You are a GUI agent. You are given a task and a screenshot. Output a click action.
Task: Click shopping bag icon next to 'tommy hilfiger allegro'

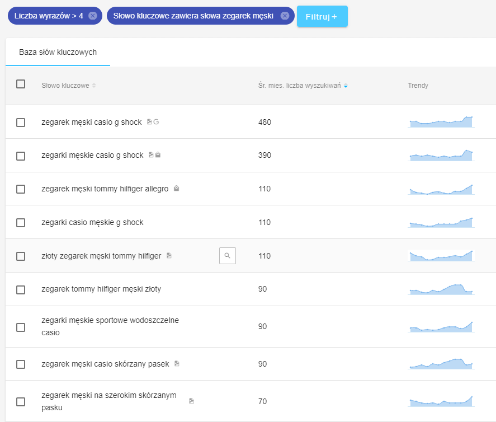[x=176, y=189]
